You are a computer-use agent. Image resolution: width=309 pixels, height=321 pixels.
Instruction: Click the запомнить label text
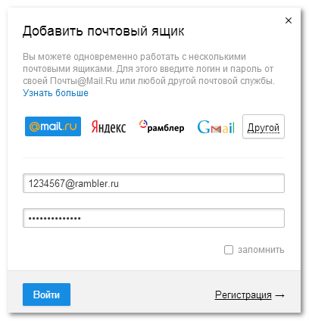pyautogui.click(x=261, y=250)
